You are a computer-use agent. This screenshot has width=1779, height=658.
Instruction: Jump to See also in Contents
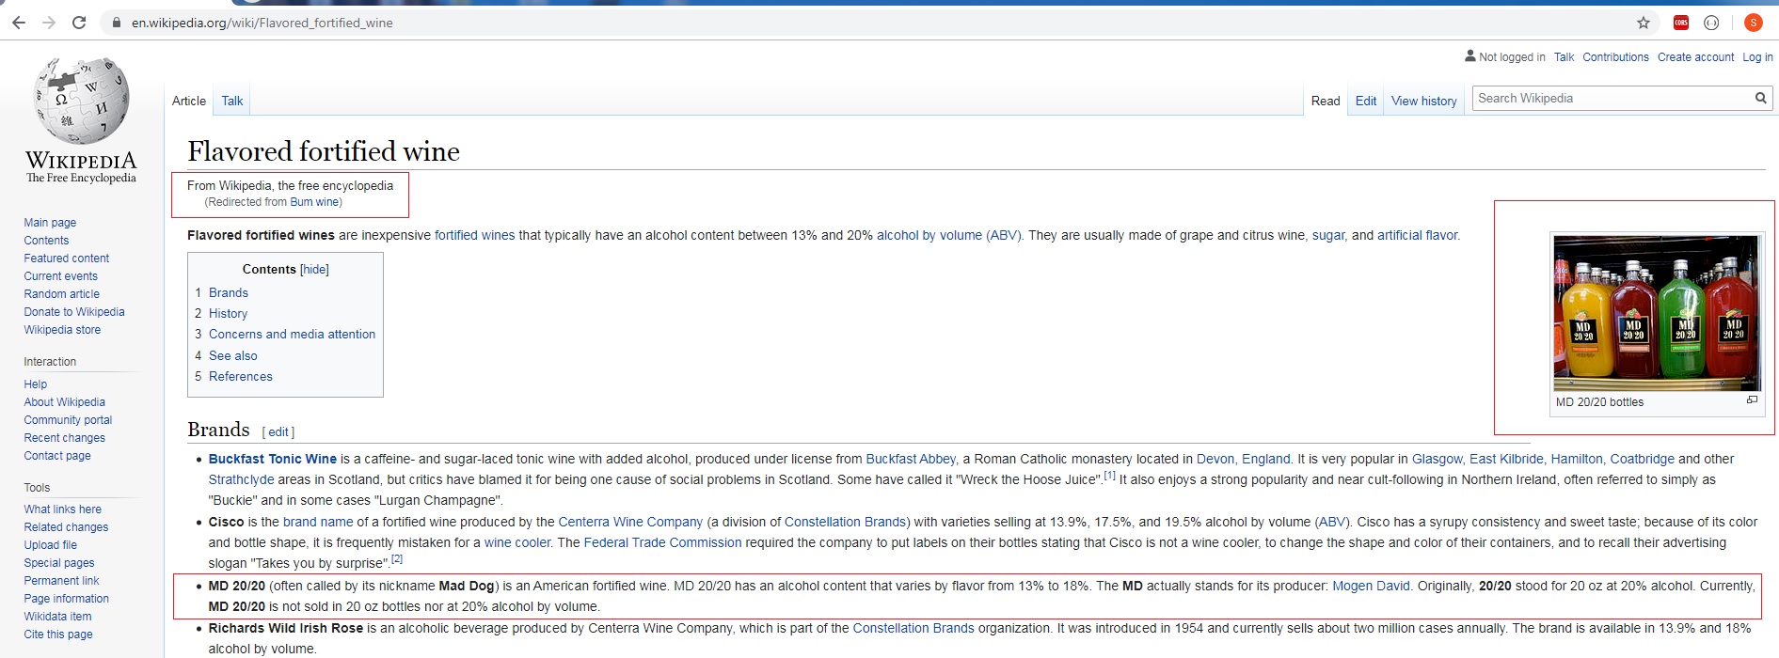pyautogui.click(x=233, y=355)
